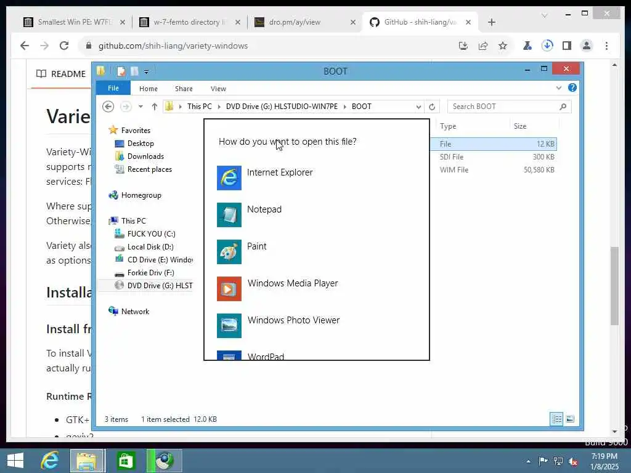Click README tab on GitHub page
The height and width of the screenshot is (473, 631).
click(61, 74)
